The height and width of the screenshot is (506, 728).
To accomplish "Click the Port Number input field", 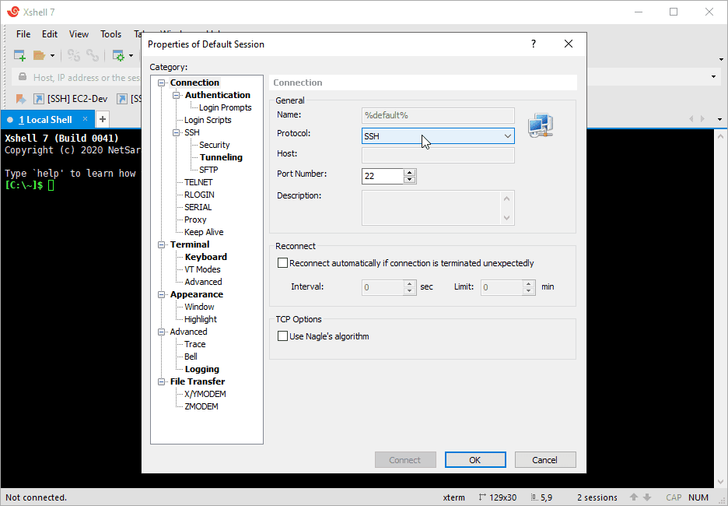I will coord(382,176).
